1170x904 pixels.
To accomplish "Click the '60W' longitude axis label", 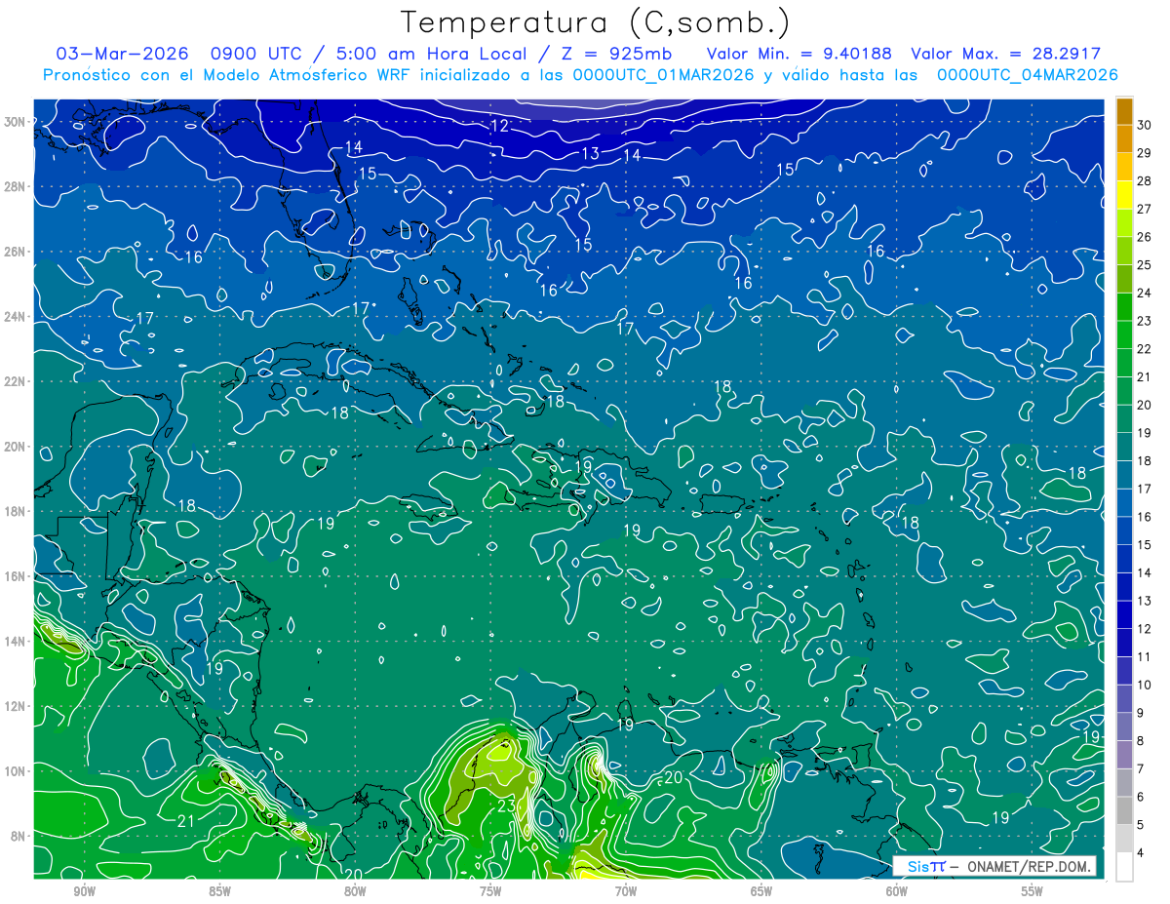I will (x=897, y=891).
